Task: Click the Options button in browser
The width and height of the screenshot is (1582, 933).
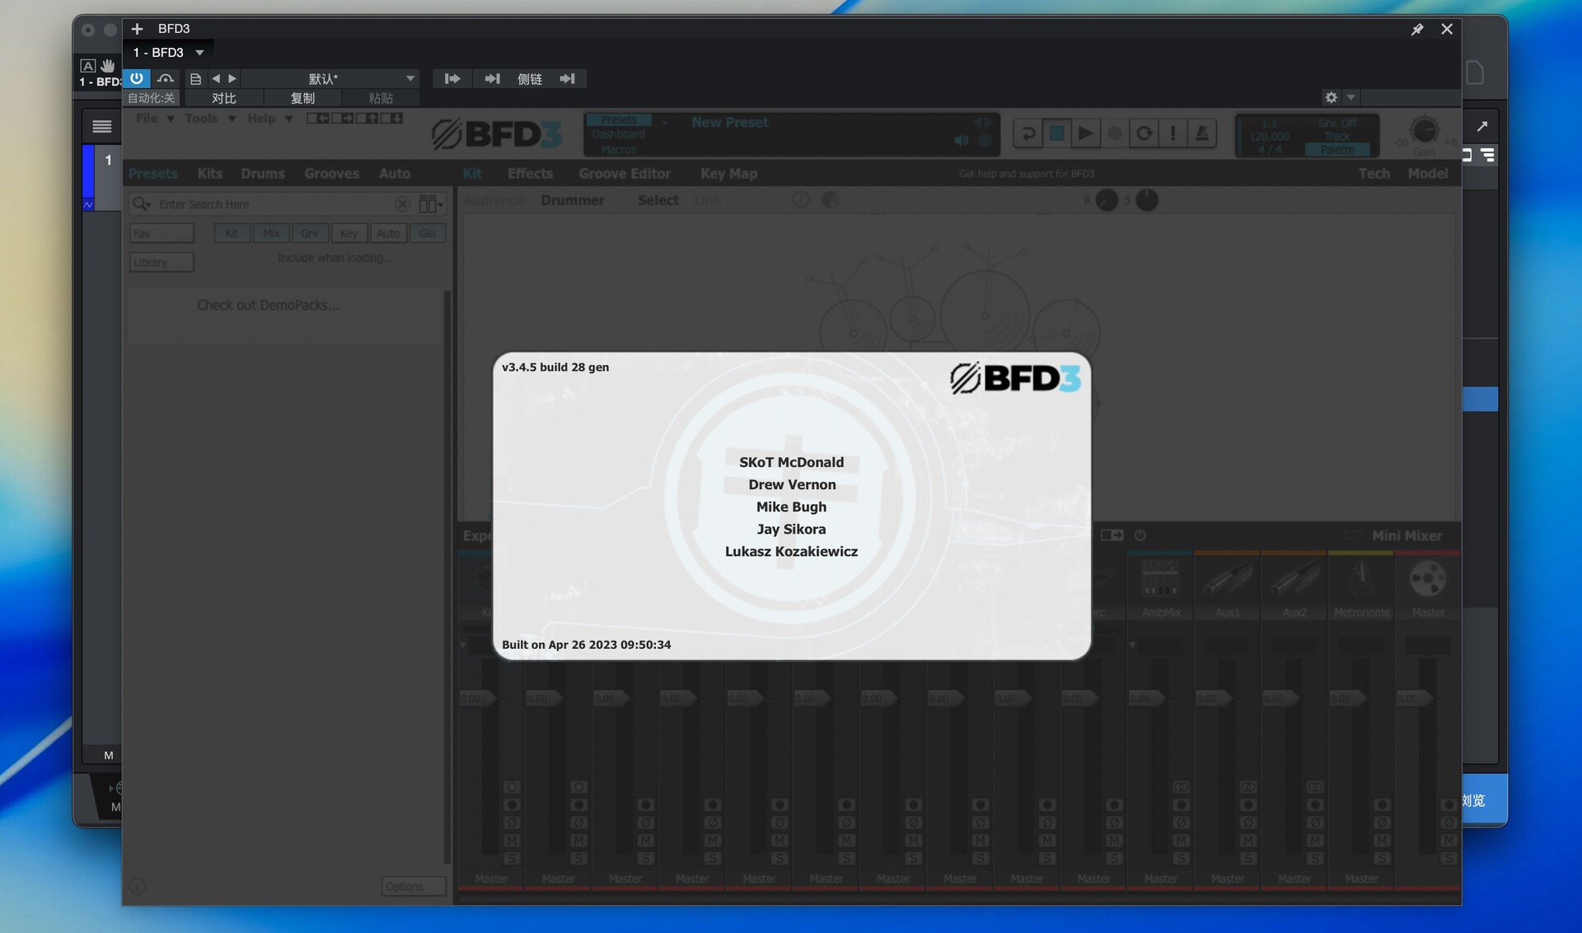Action: click(x=414, y=887)
